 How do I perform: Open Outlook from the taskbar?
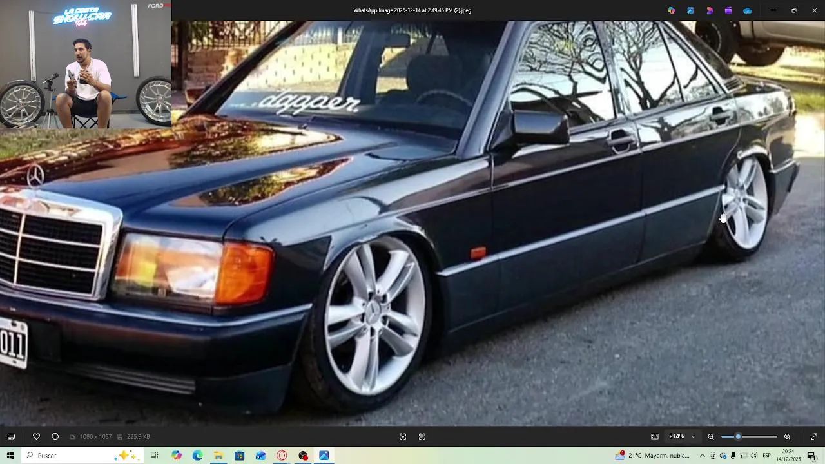point(260,456)
